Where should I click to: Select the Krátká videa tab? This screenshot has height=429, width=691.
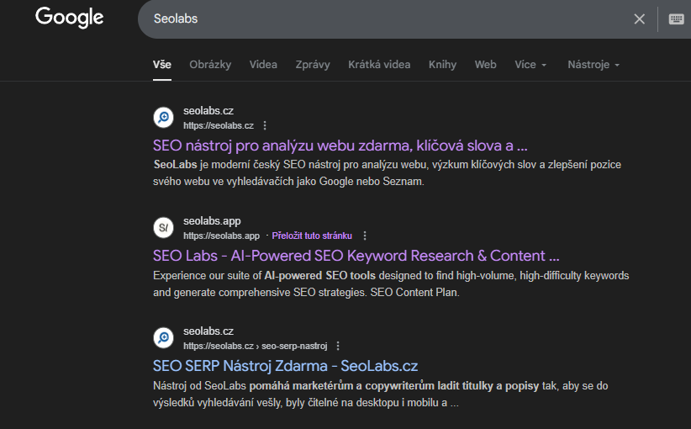pyautogui.click(x=379, y=65)
